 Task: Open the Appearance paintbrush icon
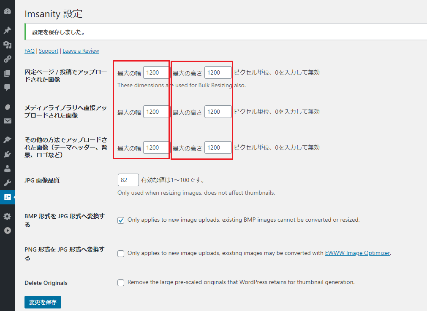pos(7,139)
